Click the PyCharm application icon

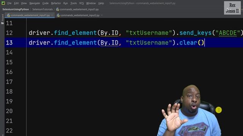point(3,3)
